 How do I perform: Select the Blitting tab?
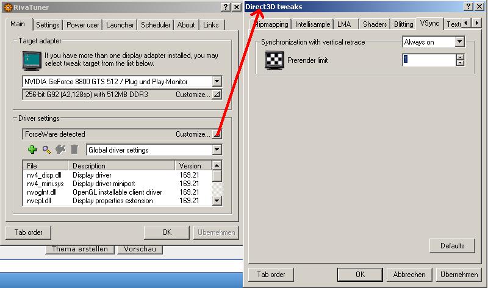coord(403,24)
